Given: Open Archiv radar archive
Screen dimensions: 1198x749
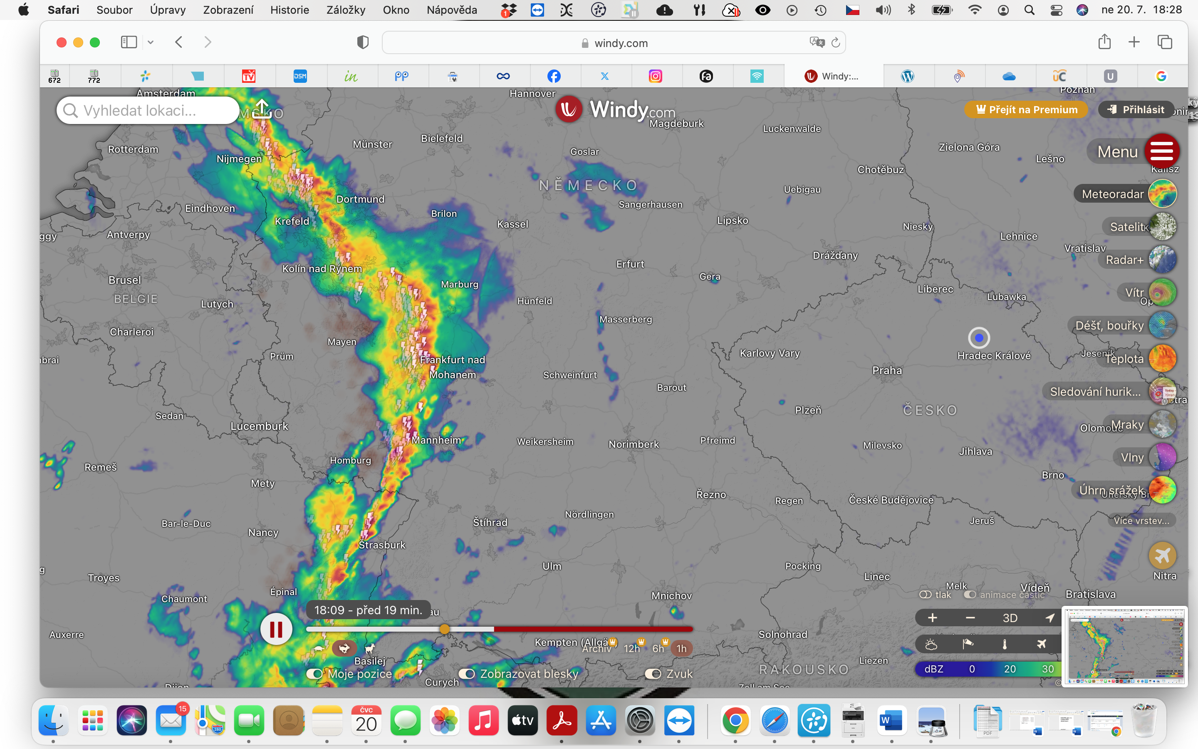Looking at the screenshot, I should pyautogui.click(x=597, y=648).
